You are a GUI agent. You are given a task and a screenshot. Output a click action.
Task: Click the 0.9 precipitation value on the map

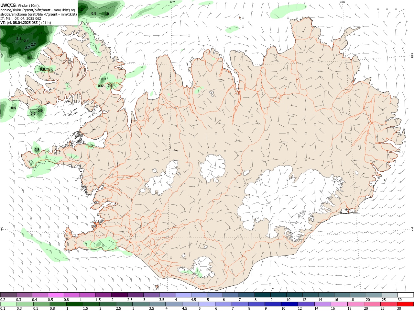click(x=40, y=111)
